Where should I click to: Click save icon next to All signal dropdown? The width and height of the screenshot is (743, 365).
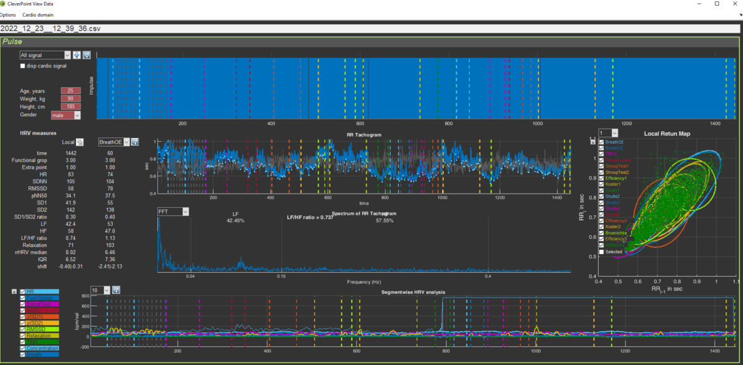pos(87,56)
